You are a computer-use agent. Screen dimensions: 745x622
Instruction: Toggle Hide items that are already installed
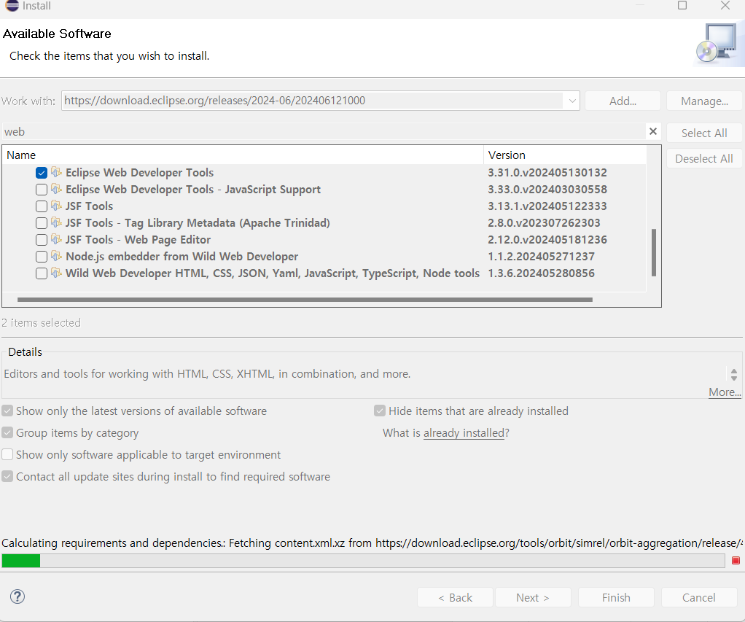[380, 411]
